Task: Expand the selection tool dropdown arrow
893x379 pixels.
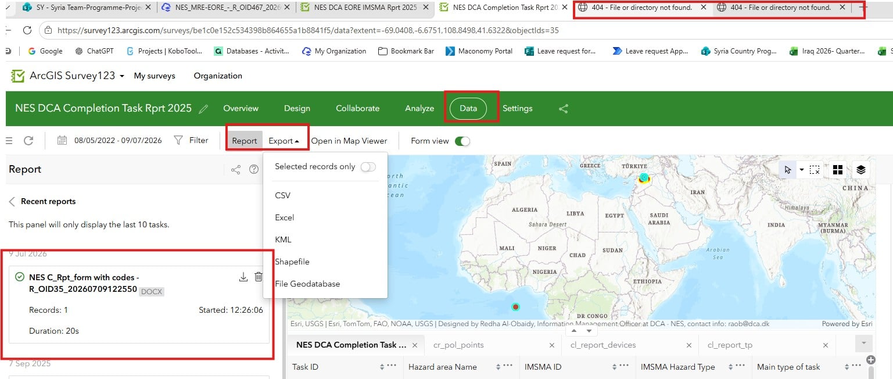Action: click(802, 170)
